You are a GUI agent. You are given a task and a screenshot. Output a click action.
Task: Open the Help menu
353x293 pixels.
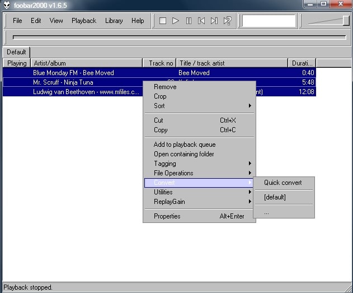click(138, 21)
